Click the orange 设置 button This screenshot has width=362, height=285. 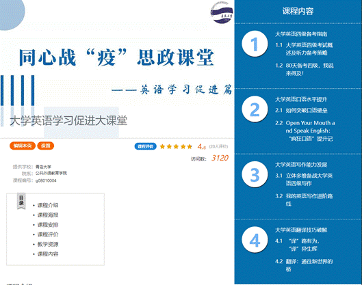click(x=45, y=146)
